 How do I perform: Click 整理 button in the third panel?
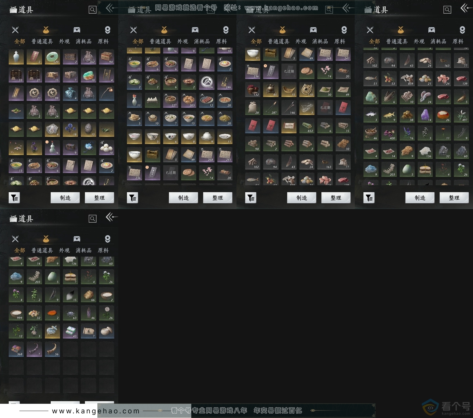pos(336,198)
